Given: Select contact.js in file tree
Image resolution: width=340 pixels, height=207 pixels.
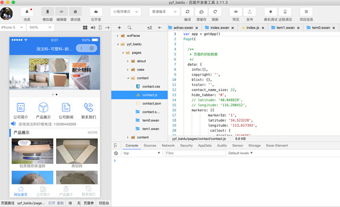Looking at the screenshot, I should pos(139,95).
